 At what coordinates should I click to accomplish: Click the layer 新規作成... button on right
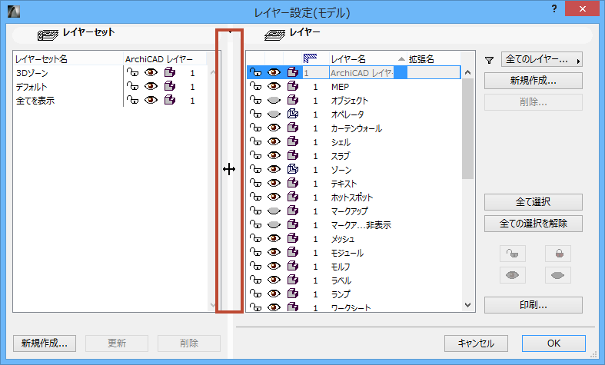coord(534,81)
